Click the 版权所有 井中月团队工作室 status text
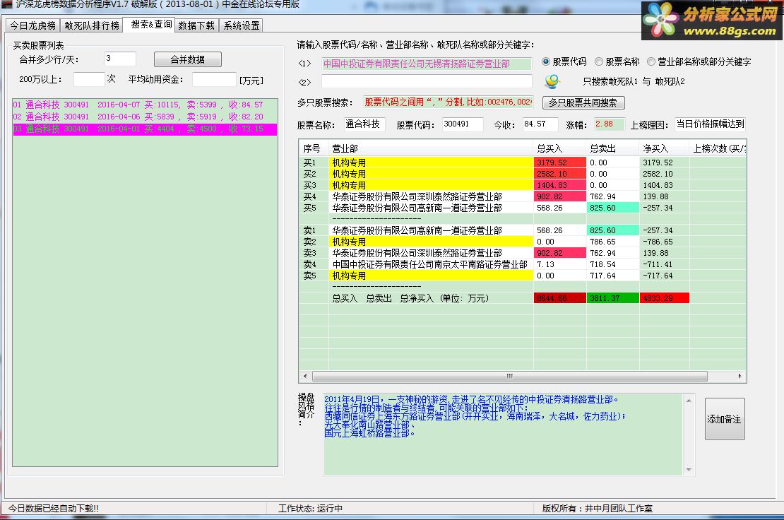Viewport: 784px width, 520px height. pos(598,509)
